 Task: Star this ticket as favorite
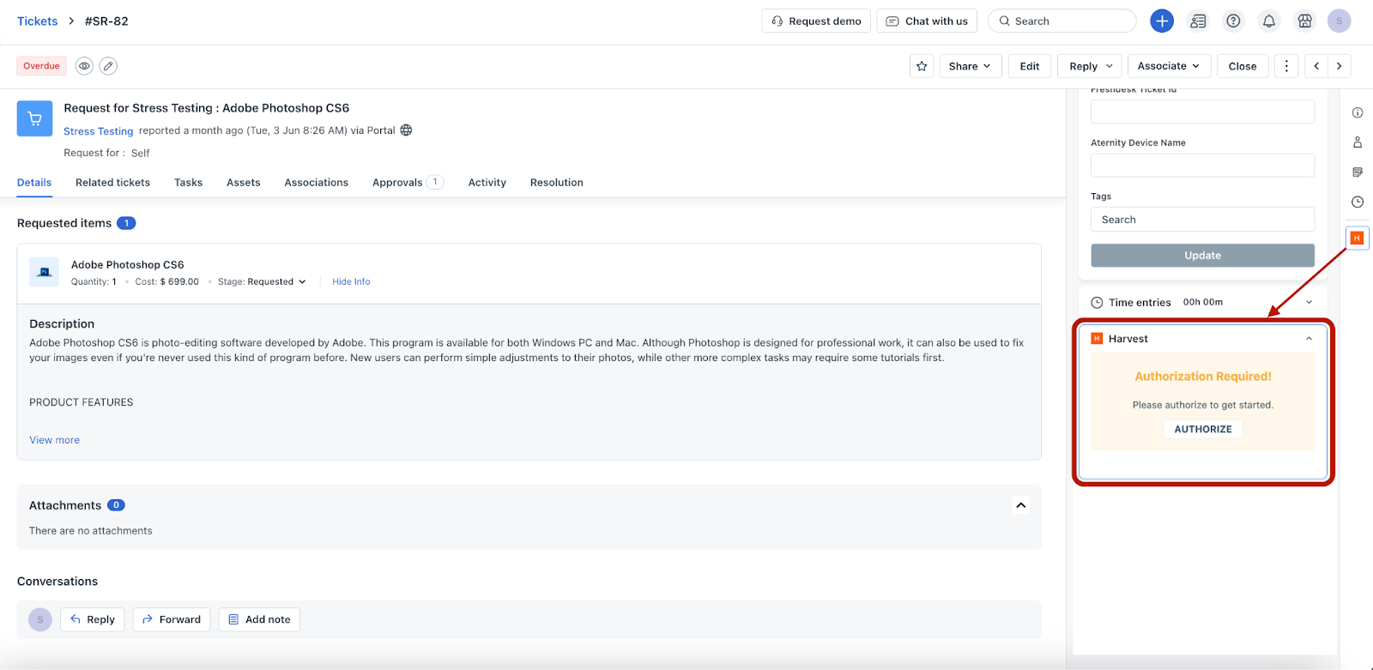[x=922, y=66]
